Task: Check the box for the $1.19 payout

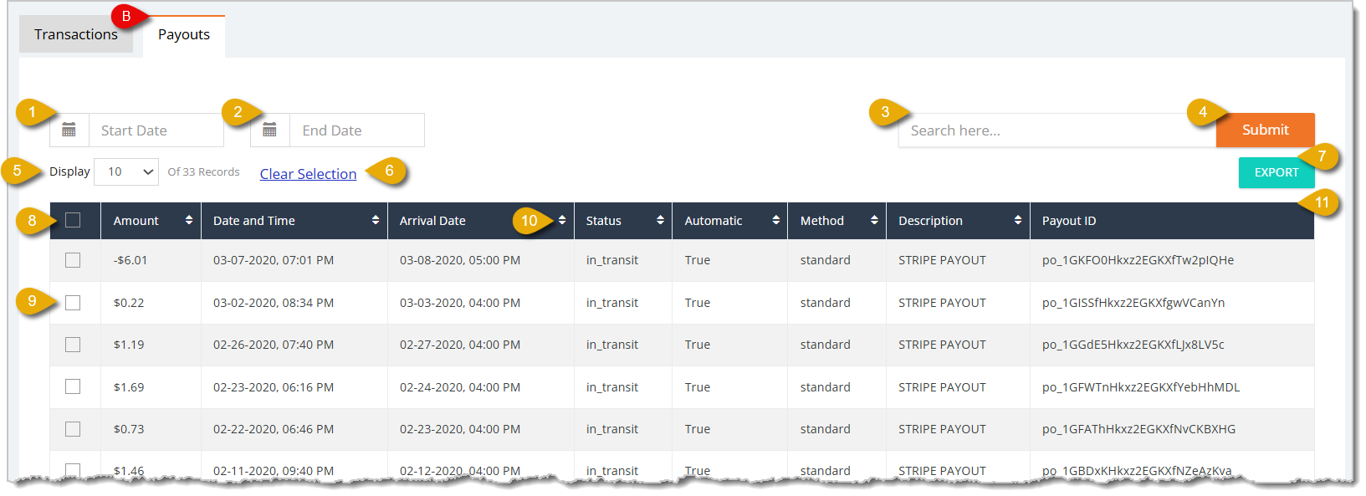Action: pyautogui.click(x=73, y=345)
